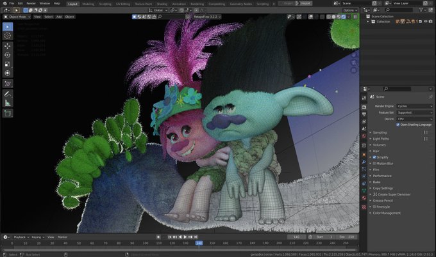Open the Texture properties tab
Image resolution: width=436 pixels, height=257 pixels.
[364, 207]
